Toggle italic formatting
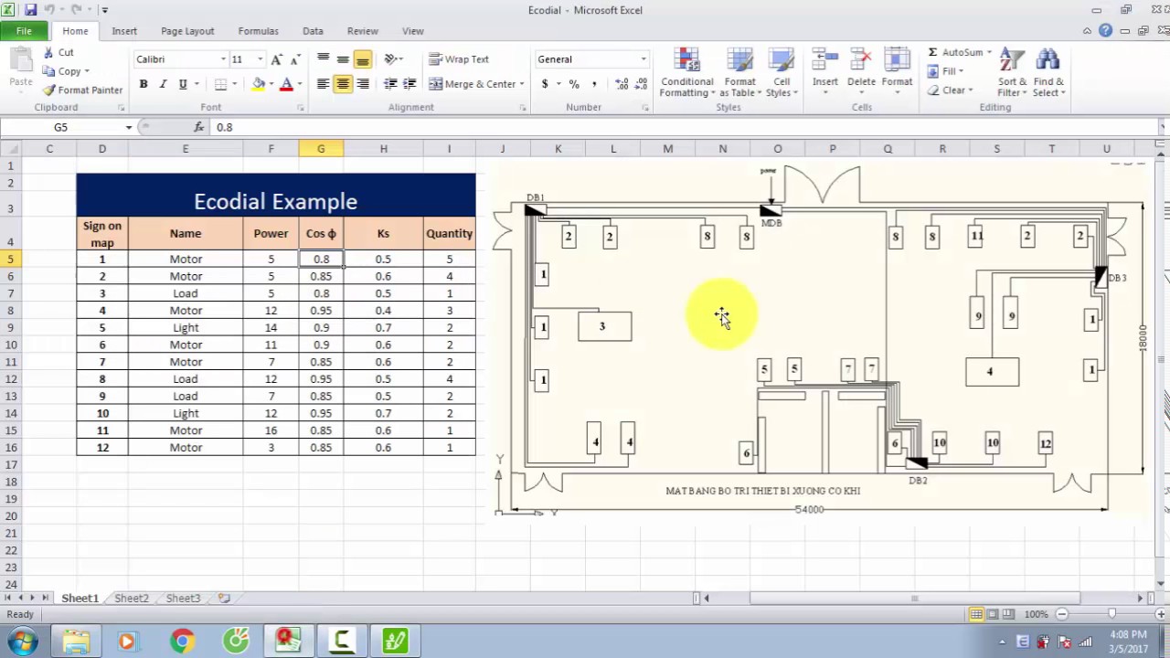 [163, 83]
